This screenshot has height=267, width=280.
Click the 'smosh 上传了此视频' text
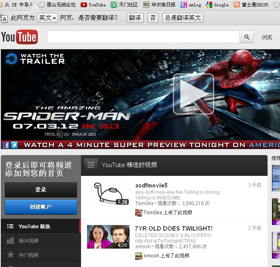coord(166,256)
